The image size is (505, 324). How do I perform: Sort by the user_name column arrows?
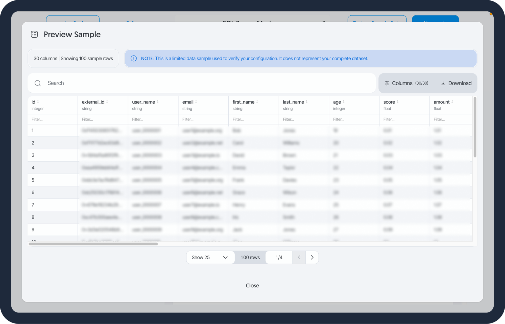click(158, 102)
